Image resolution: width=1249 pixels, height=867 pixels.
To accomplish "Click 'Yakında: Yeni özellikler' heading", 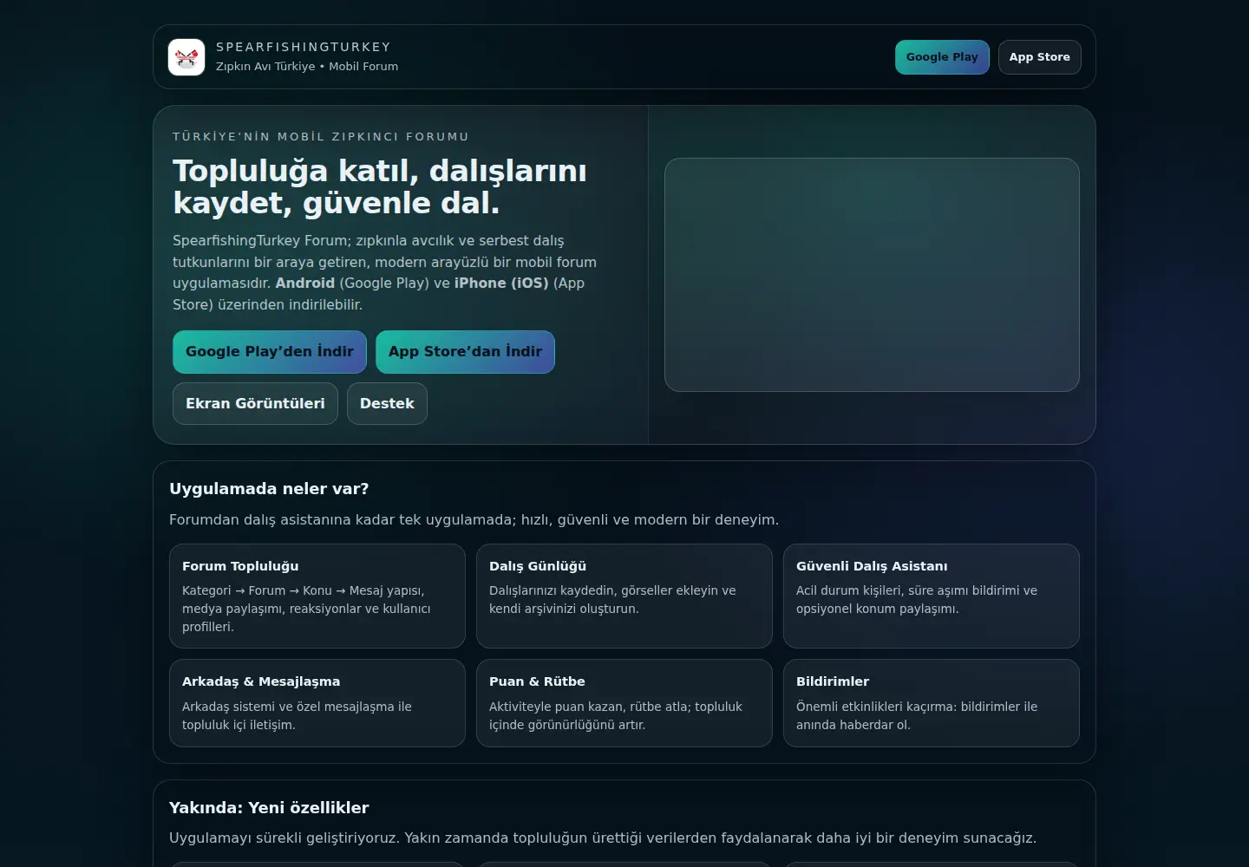I will [x=269, y=808].
